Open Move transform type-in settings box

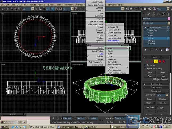[128, 48]
